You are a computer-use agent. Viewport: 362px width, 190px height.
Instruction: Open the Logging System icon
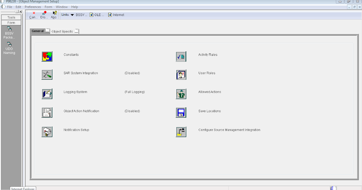point(47,94)
